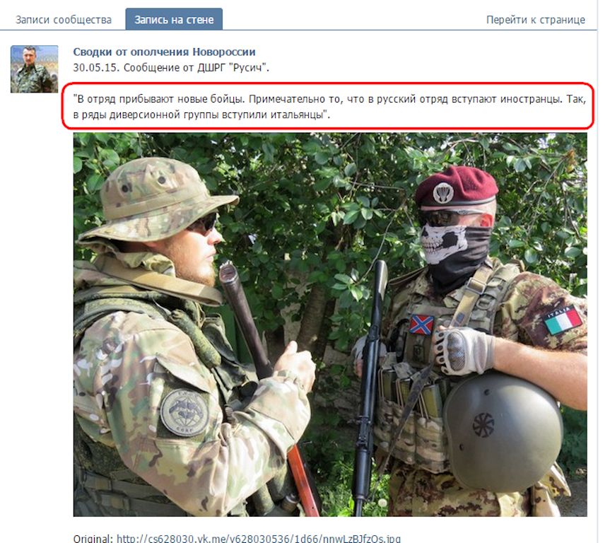
Task: Open Сводки от ополчения Новороссии community link
Action: 164,52
